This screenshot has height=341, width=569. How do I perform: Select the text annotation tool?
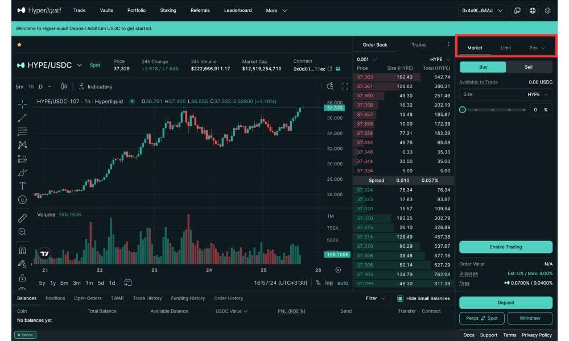pyautogui.click(x=23, y=186)
